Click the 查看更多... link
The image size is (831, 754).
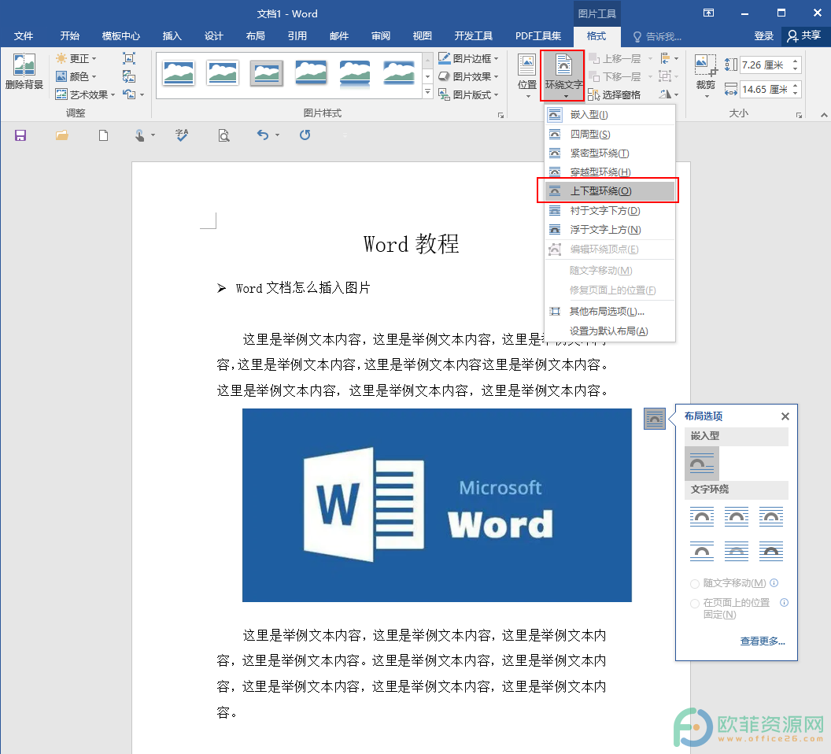pyautogui.click(x=762, y=641)
